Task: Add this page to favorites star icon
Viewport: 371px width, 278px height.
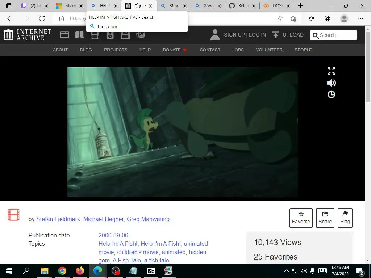Action: [x=293, y=18]
